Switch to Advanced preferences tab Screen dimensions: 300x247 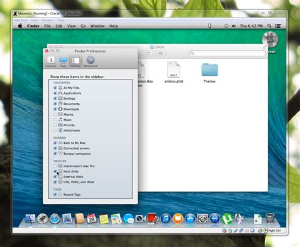(x=91, y=62)
